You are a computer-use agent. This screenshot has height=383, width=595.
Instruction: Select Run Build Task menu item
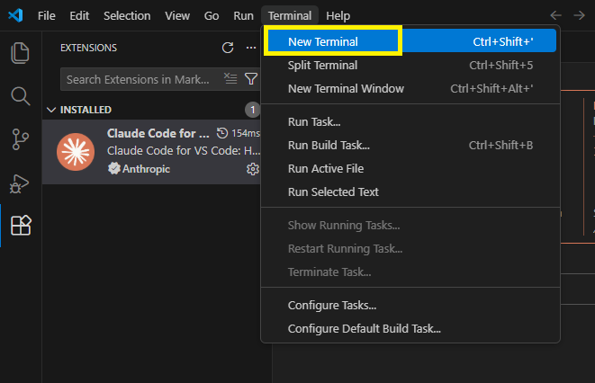[x=329, y=145]
